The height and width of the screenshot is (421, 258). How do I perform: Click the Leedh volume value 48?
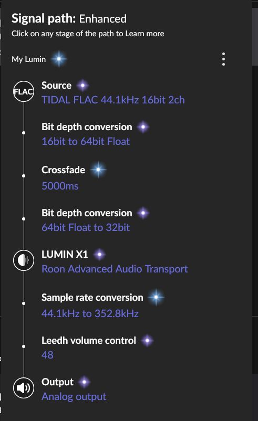click(x=47, y=355)
